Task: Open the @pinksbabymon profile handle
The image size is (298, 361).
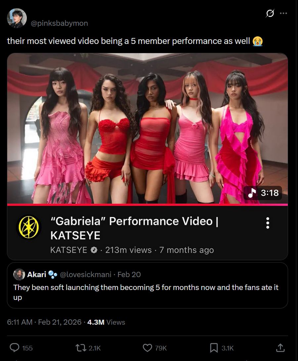Action: (x=59, y=23)
